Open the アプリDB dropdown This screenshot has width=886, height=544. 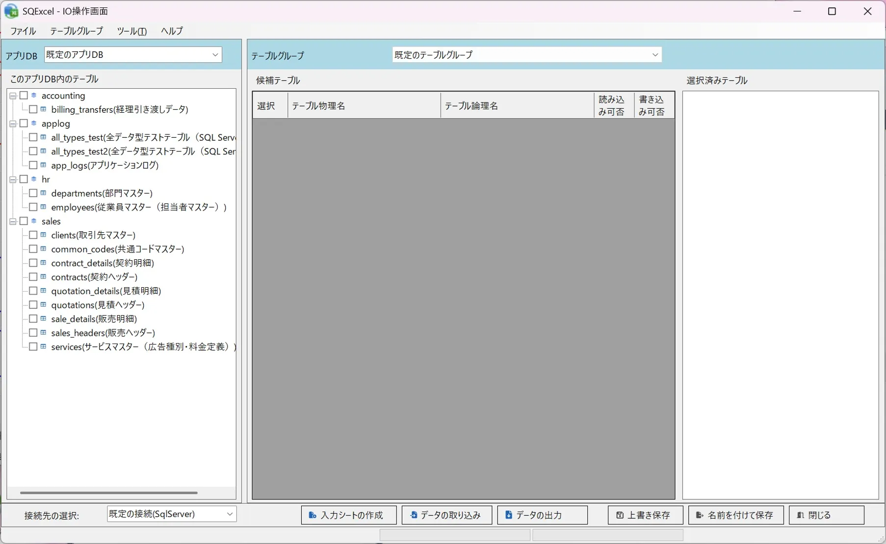coord(133,54)
